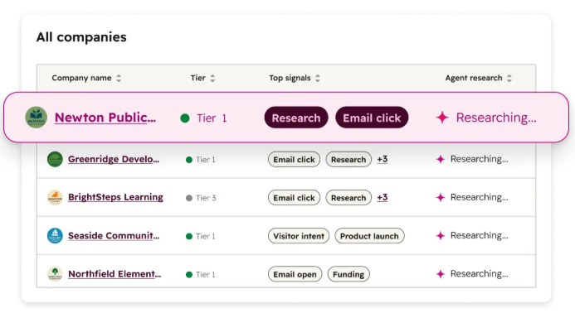Image resolution: width=575 pixels, height=313 pixels.
Task: Click the Company name column header label
Action: 81,78
